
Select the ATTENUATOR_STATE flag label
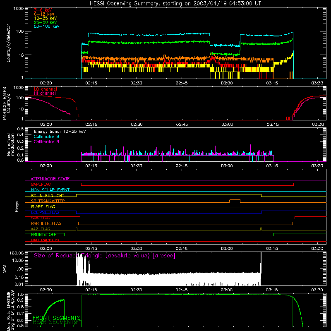point(50,179)
